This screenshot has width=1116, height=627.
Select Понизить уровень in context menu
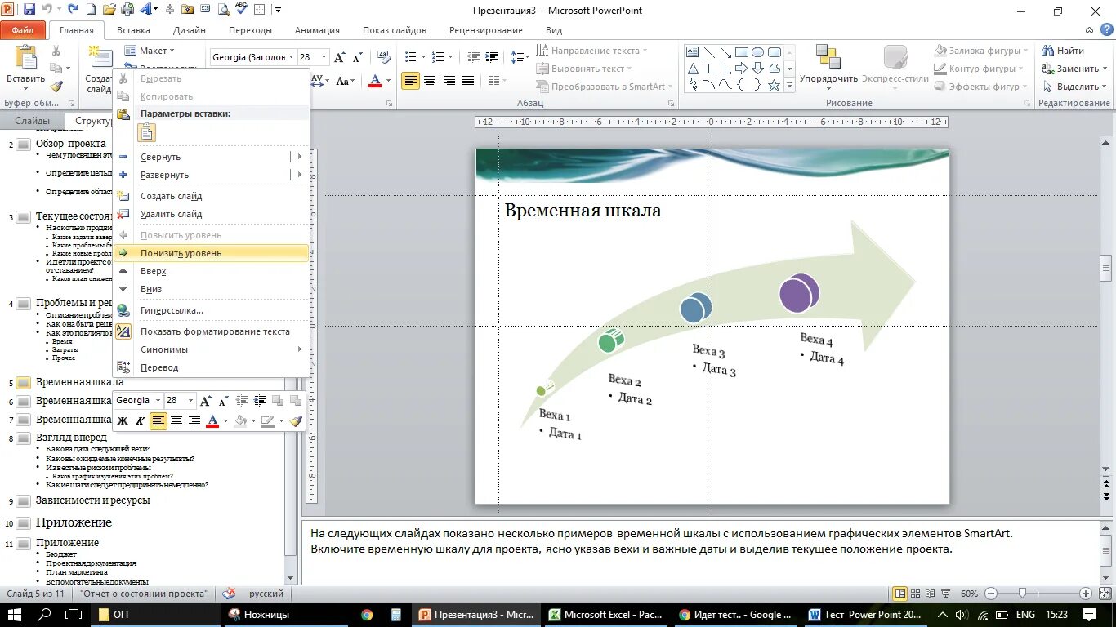tap(211, 253)
